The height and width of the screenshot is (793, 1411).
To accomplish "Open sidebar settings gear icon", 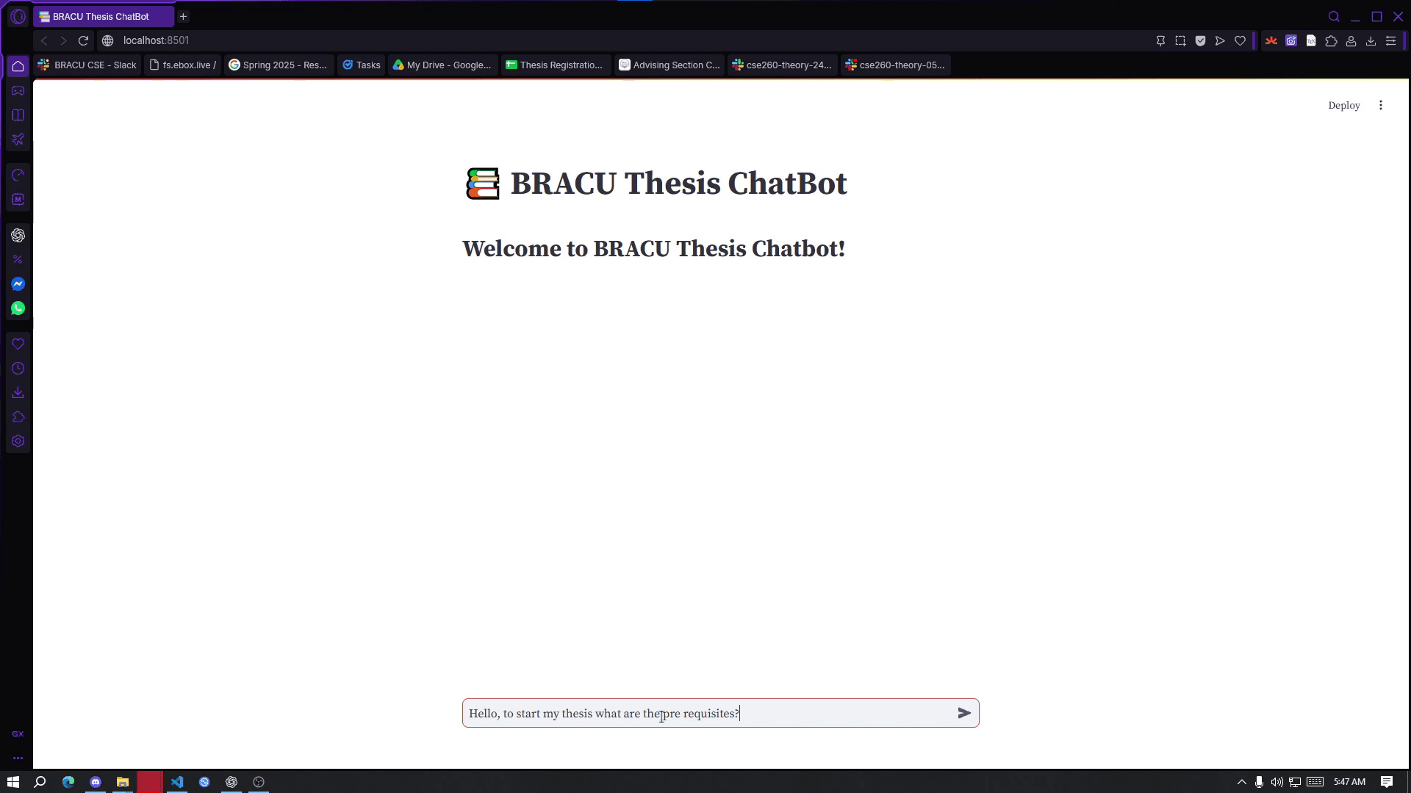I will tap(18, 441).
